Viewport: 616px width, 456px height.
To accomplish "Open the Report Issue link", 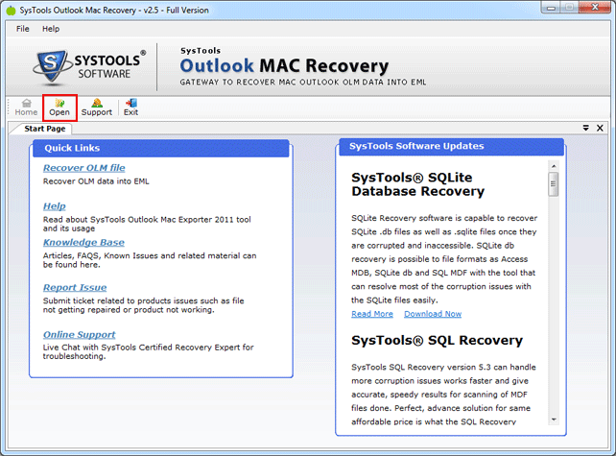I will [x=75, y=288].
